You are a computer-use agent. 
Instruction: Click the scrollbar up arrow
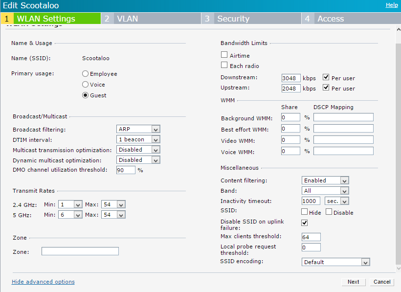399,29
